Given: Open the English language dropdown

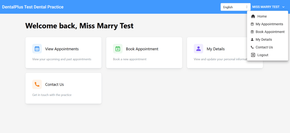Looking at the screenshot, I should click(x=235, y=7).
